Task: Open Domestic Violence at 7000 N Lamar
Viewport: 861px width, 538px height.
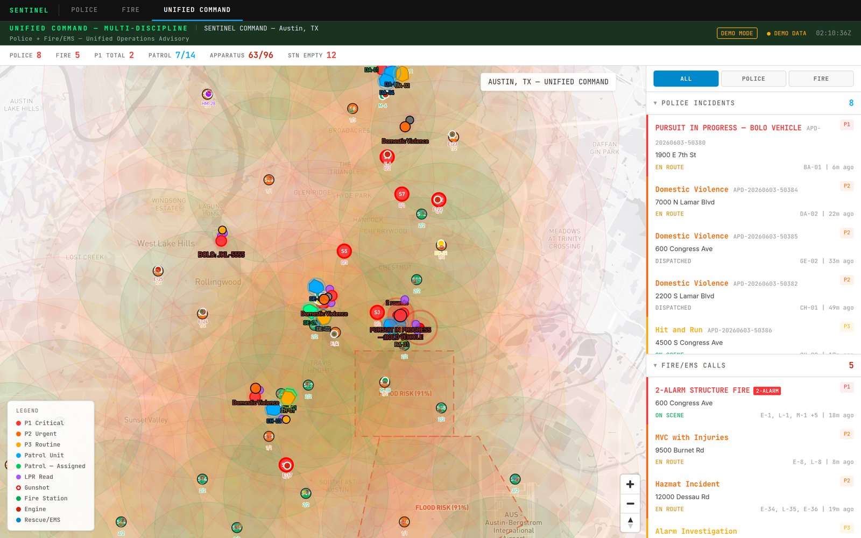Action: (x=754, y=201)
